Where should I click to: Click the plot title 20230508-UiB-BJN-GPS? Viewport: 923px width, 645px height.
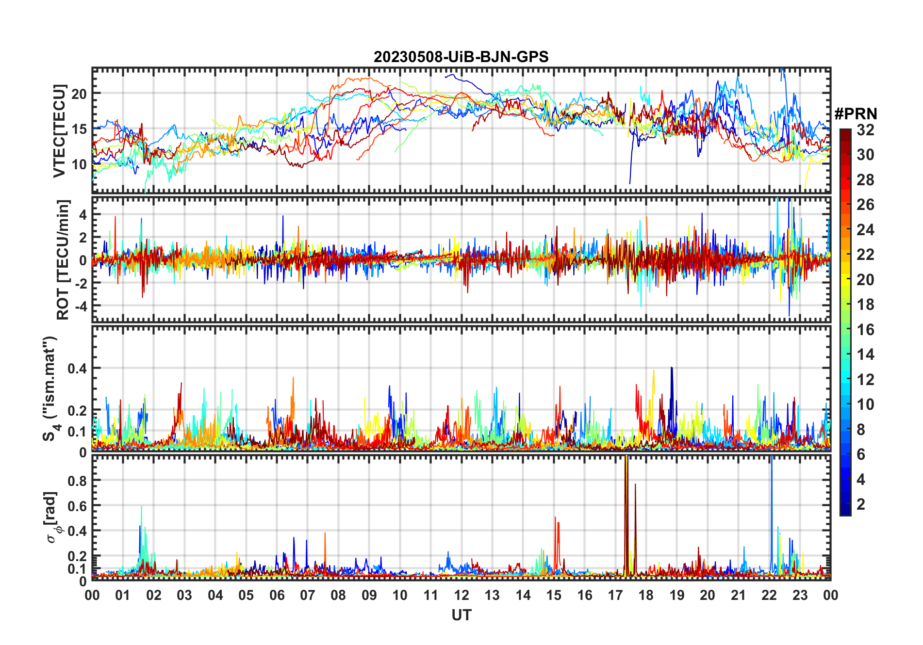tap(461, 57)
